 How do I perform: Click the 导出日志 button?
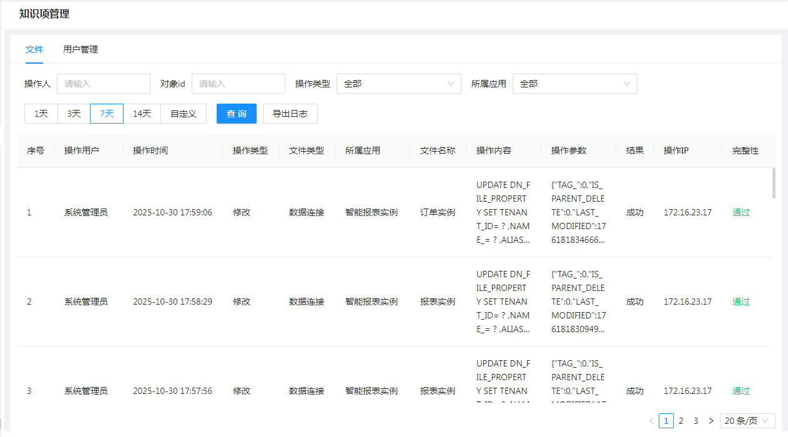(290, 114)
